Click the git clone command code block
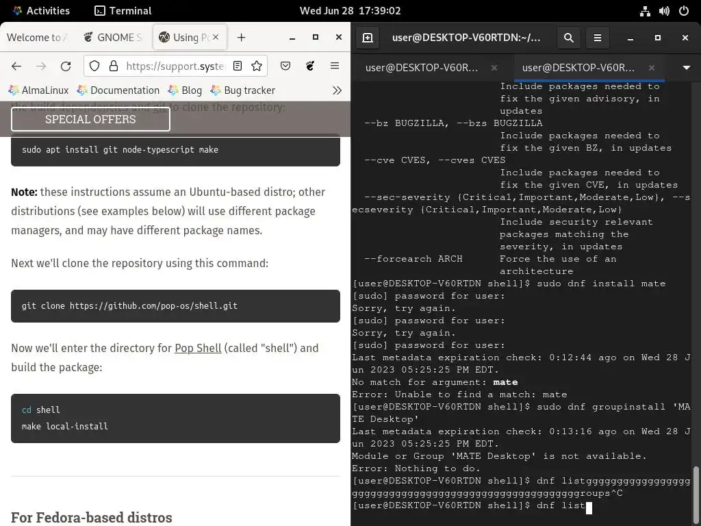Image resolution: width=701 pixels, height=526 pixels. pos(175,306)
